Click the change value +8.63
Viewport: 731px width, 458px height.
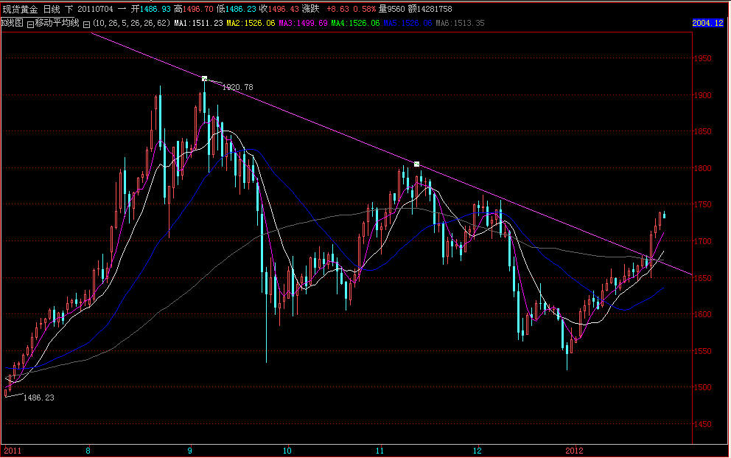coord(337,9)
